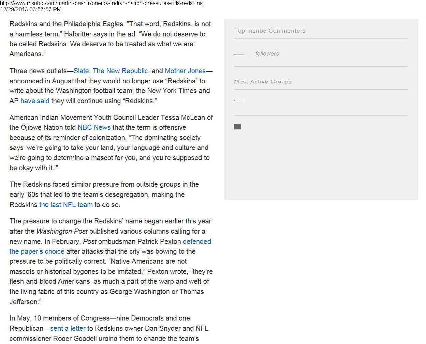This screenshot has width=426, height=344.
Task: Click the italic followers label
Action: 267,53
